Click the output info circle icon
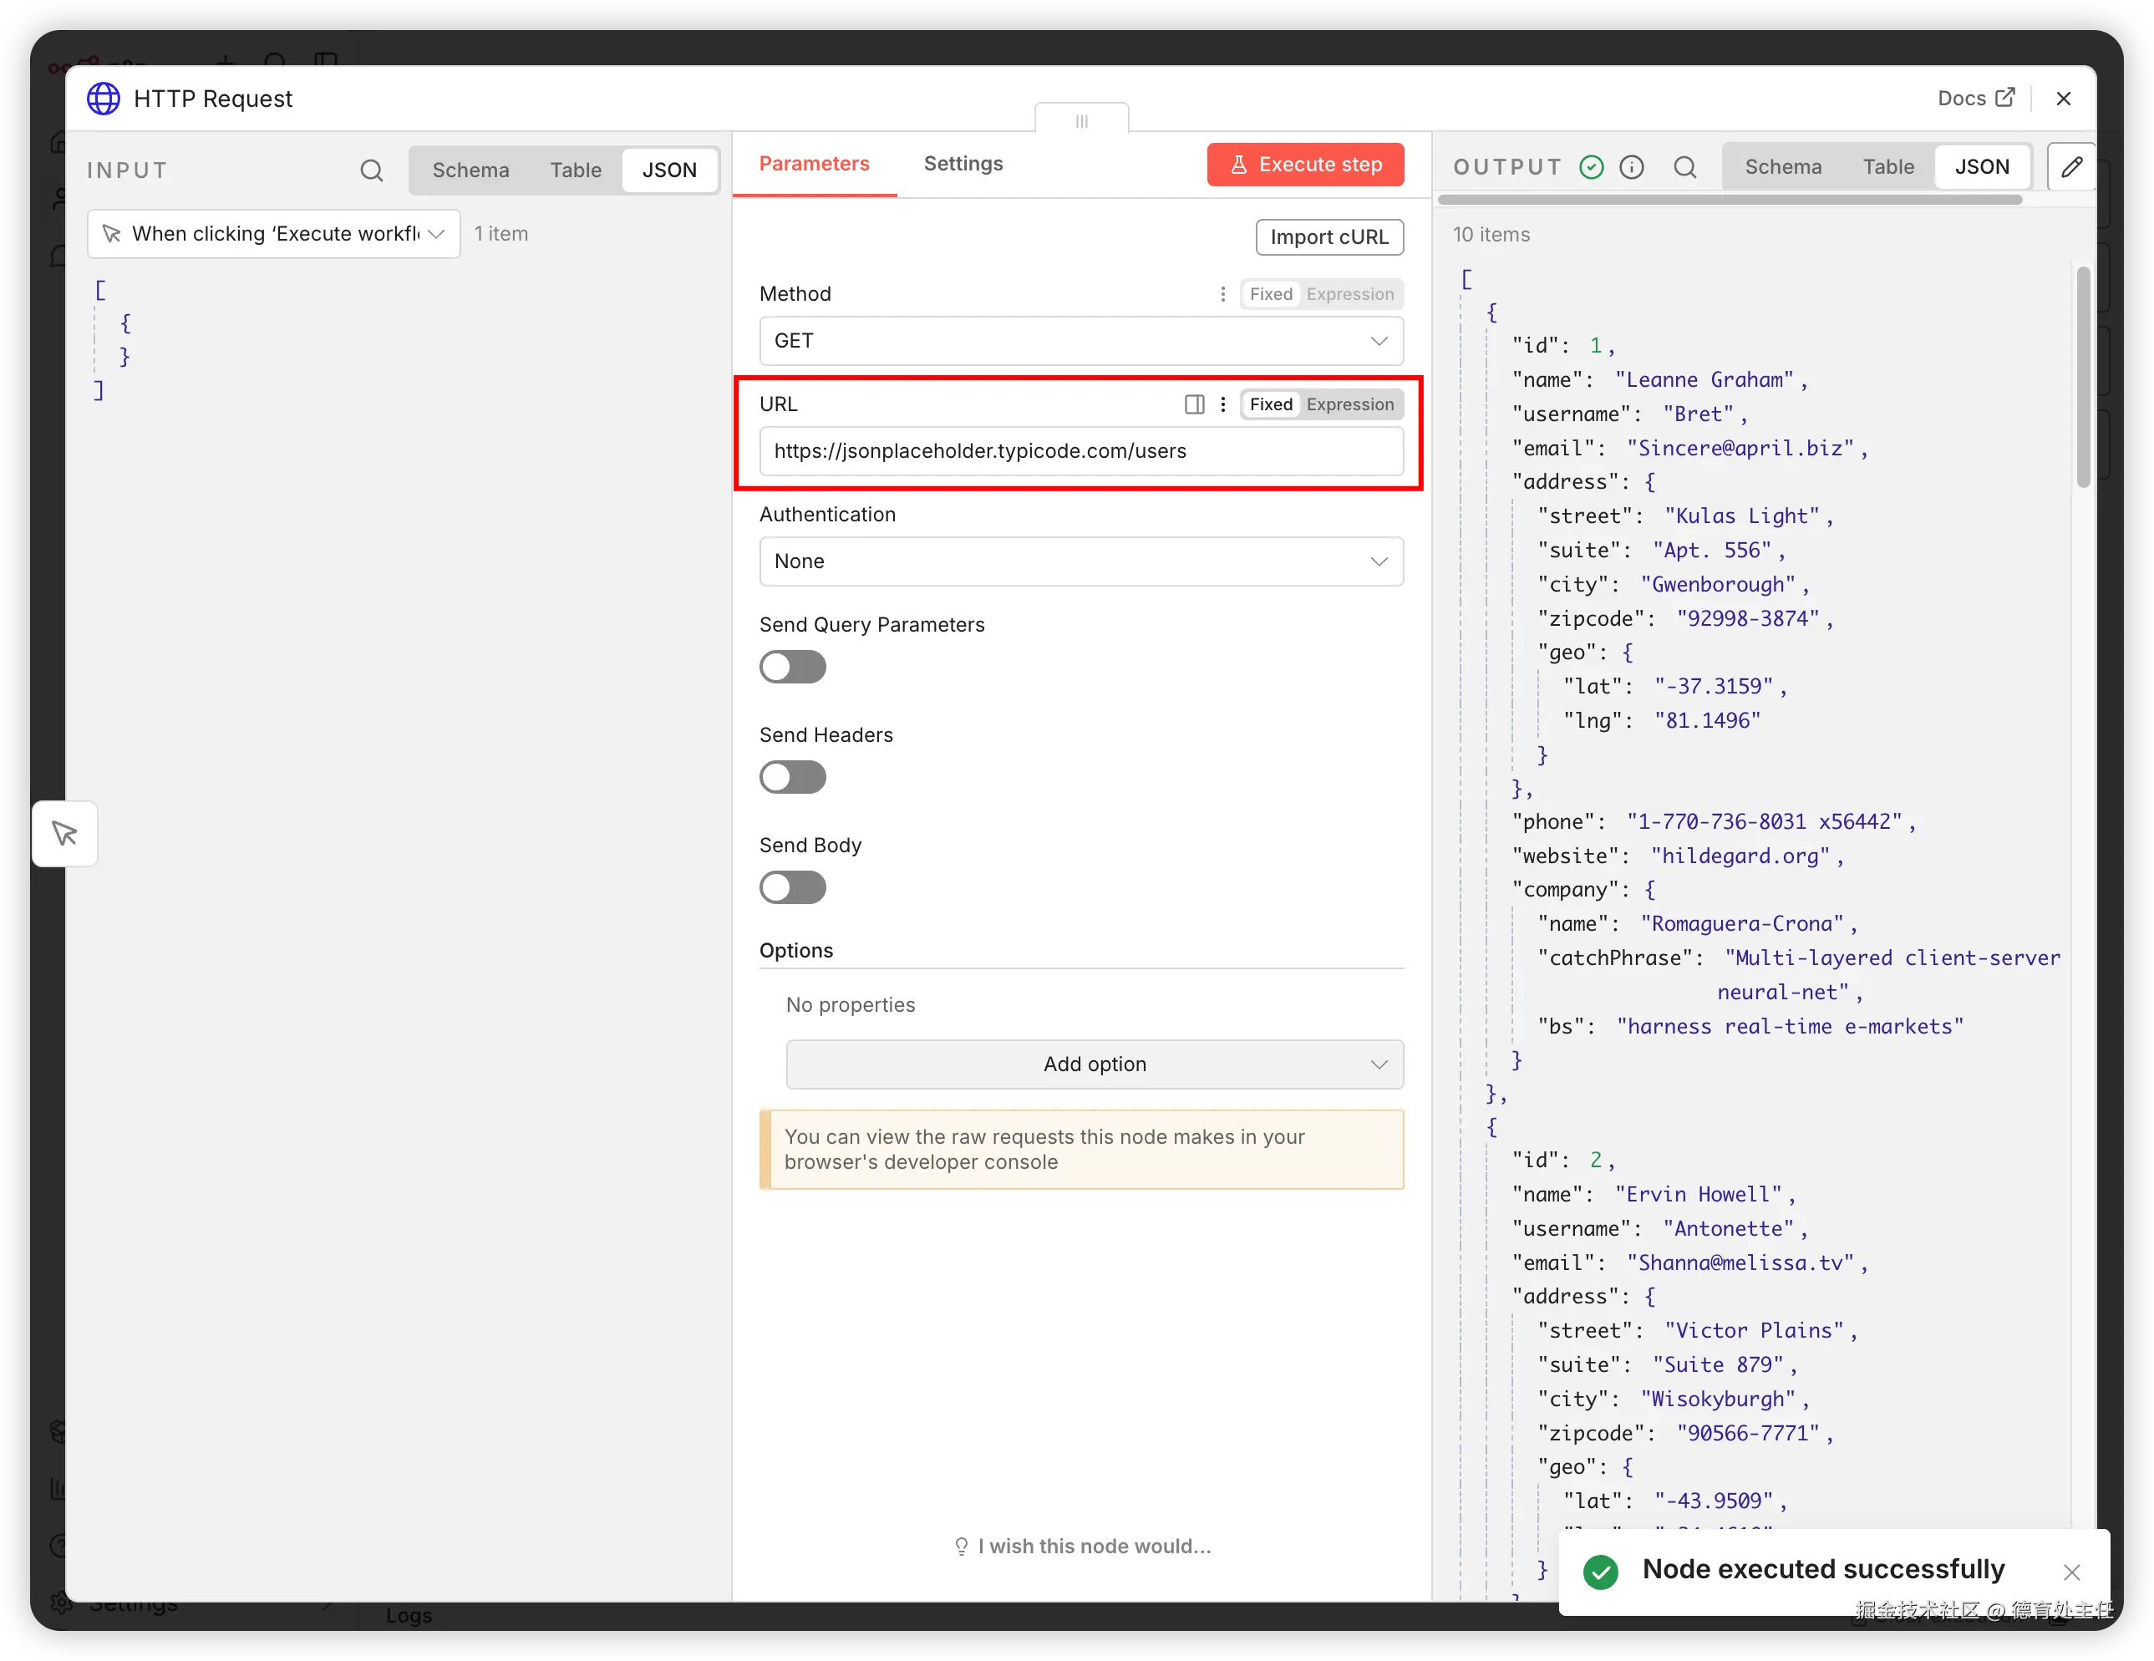Screen dimensions: 2154x1661 coord(1633,167)
